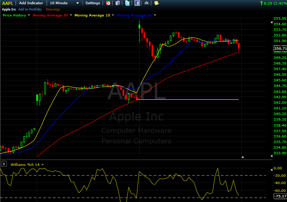Close the Williams %R panel with X
This screenshot has height=202, width=287.
[4, 164]
